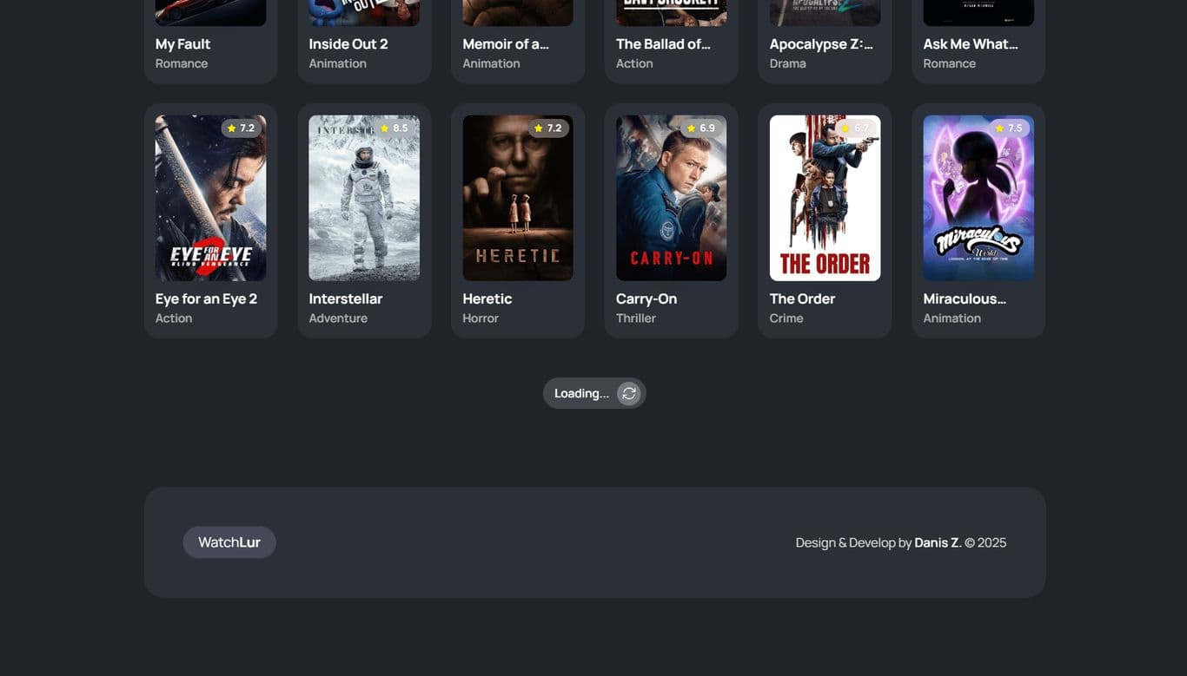Open the Eye for an Eye 2 poster
The image size is (1187, 676).
(x=211, y=198)
